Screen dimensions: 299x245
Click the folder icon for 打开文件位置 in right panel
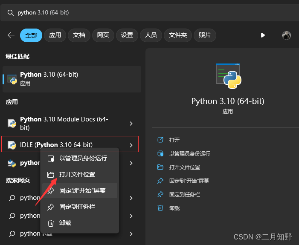(160, 167)
